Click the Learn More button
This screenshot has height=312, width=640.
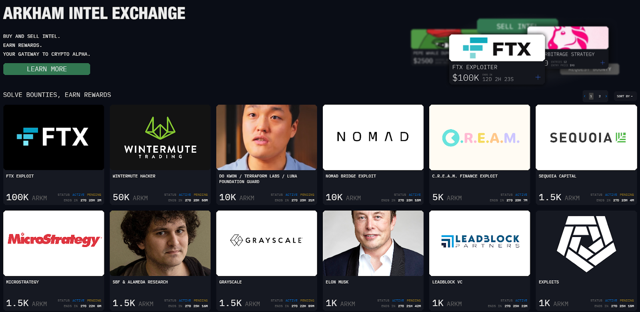[x=47, y=69]
